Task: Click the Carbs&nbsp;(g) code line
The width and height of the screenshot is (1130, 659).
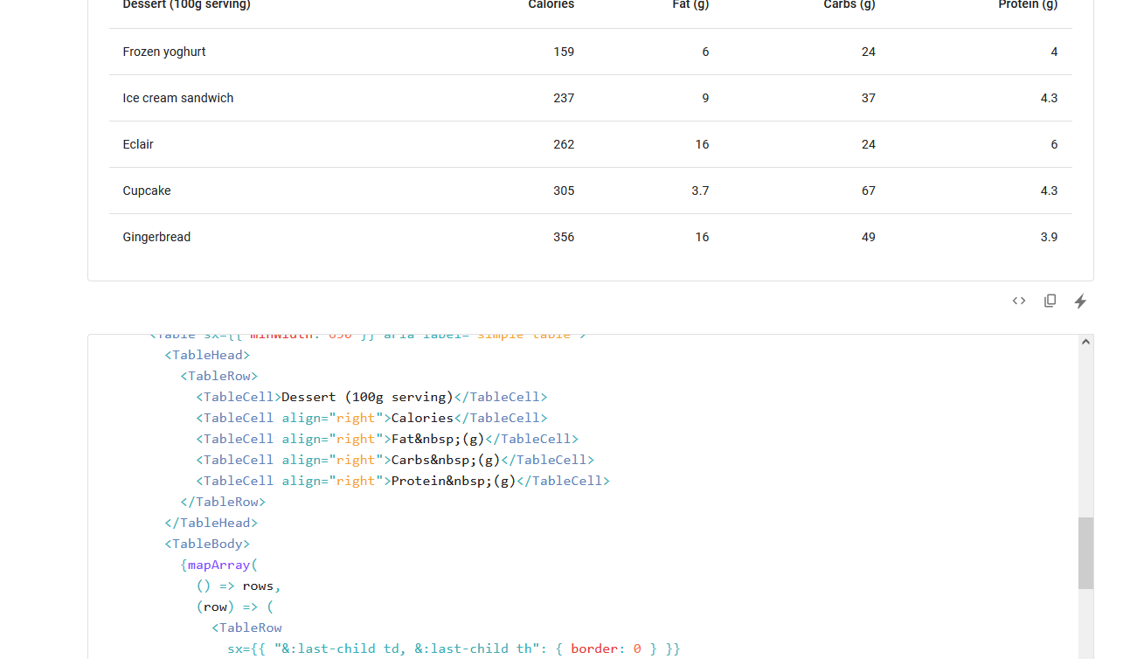Action: click(395, 460)
